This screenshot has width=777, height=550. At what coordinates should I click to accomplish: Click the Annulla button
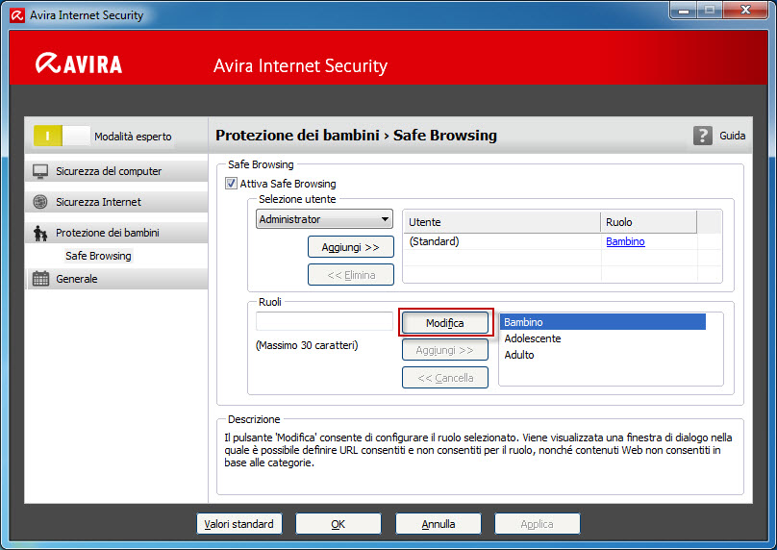pos(439,524)
